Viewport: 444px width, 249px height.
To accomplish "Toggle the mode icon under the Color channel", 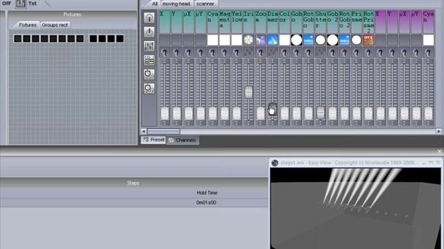I will coord(284,53).
